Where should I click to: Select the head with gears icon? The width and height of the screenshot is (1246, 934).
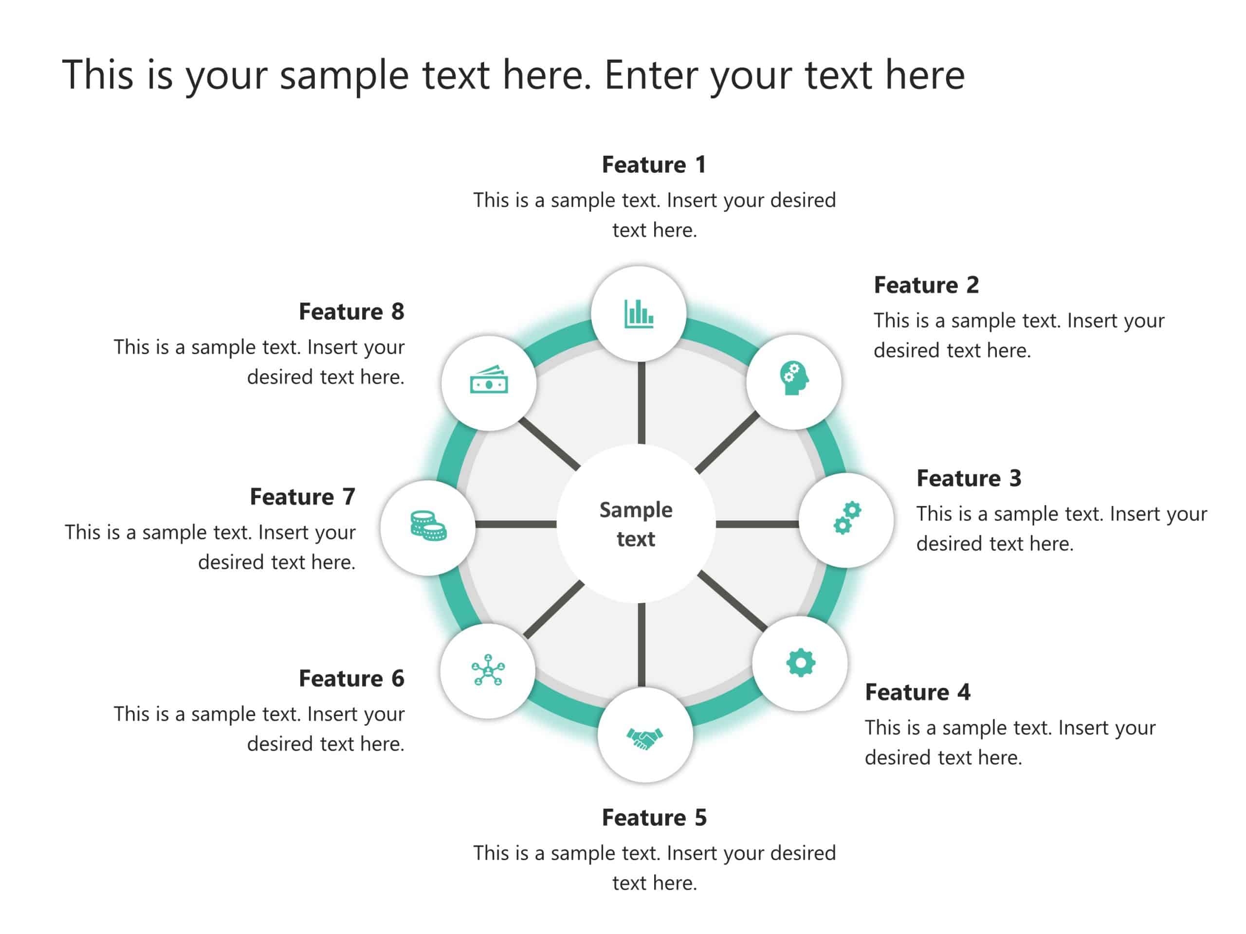point(794,378)
